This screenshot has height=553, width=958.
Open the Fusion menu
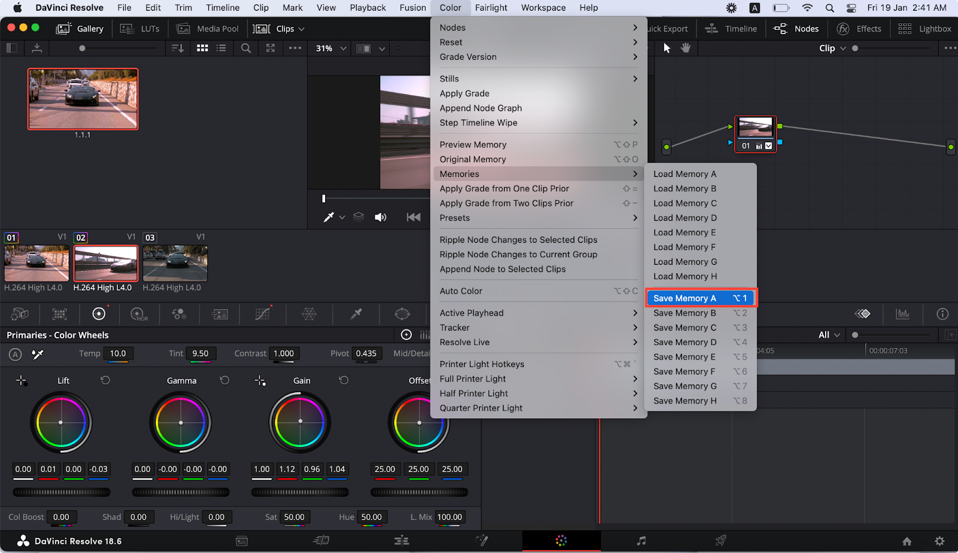[413, 8]
